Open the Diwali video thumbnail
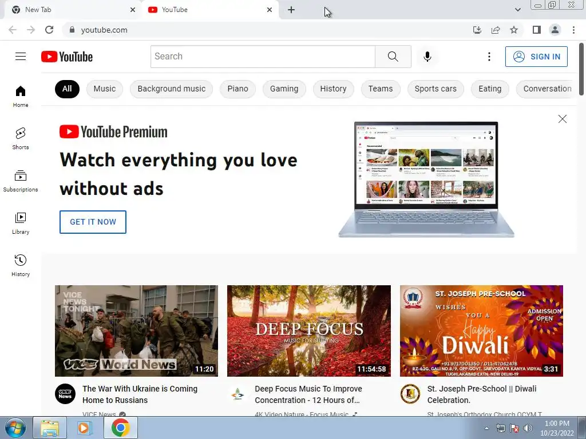Screen dimensions: 586x439 coord(481,331)
